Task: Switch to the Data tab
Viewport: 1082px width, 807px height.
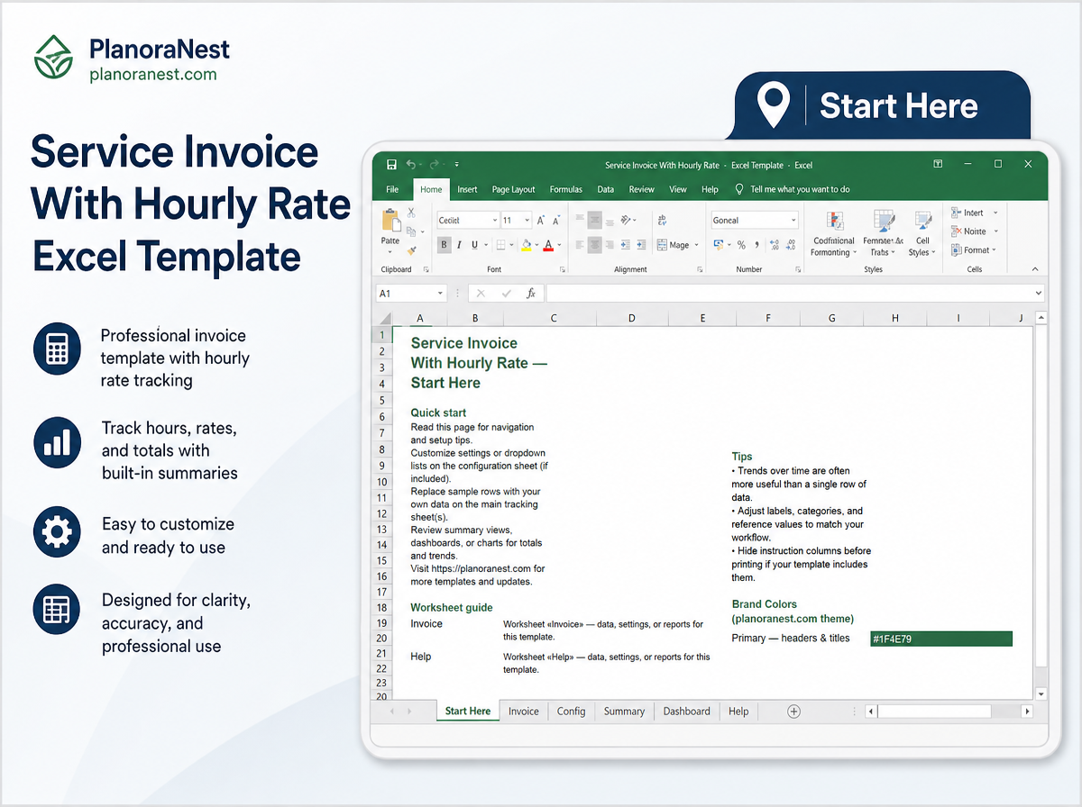Action: point(606,190)
